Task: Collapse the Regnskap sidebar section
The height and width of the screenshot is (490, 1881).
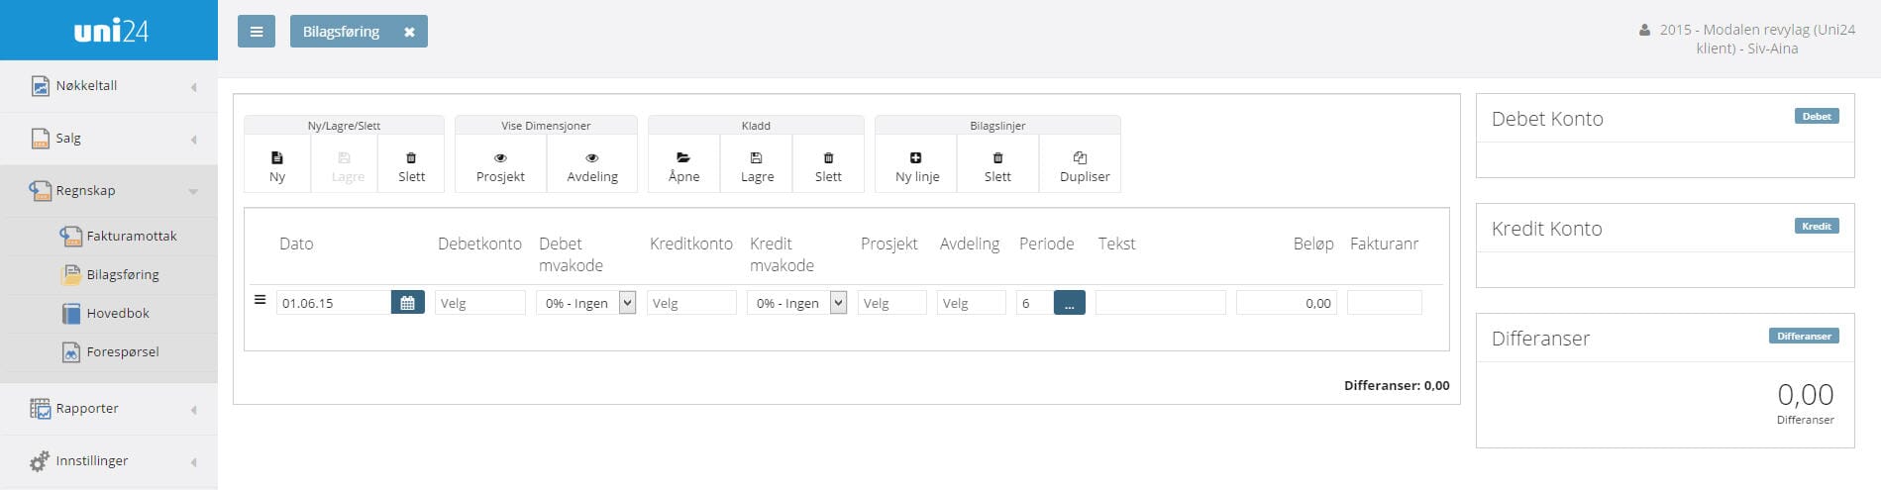Action: 109,190
